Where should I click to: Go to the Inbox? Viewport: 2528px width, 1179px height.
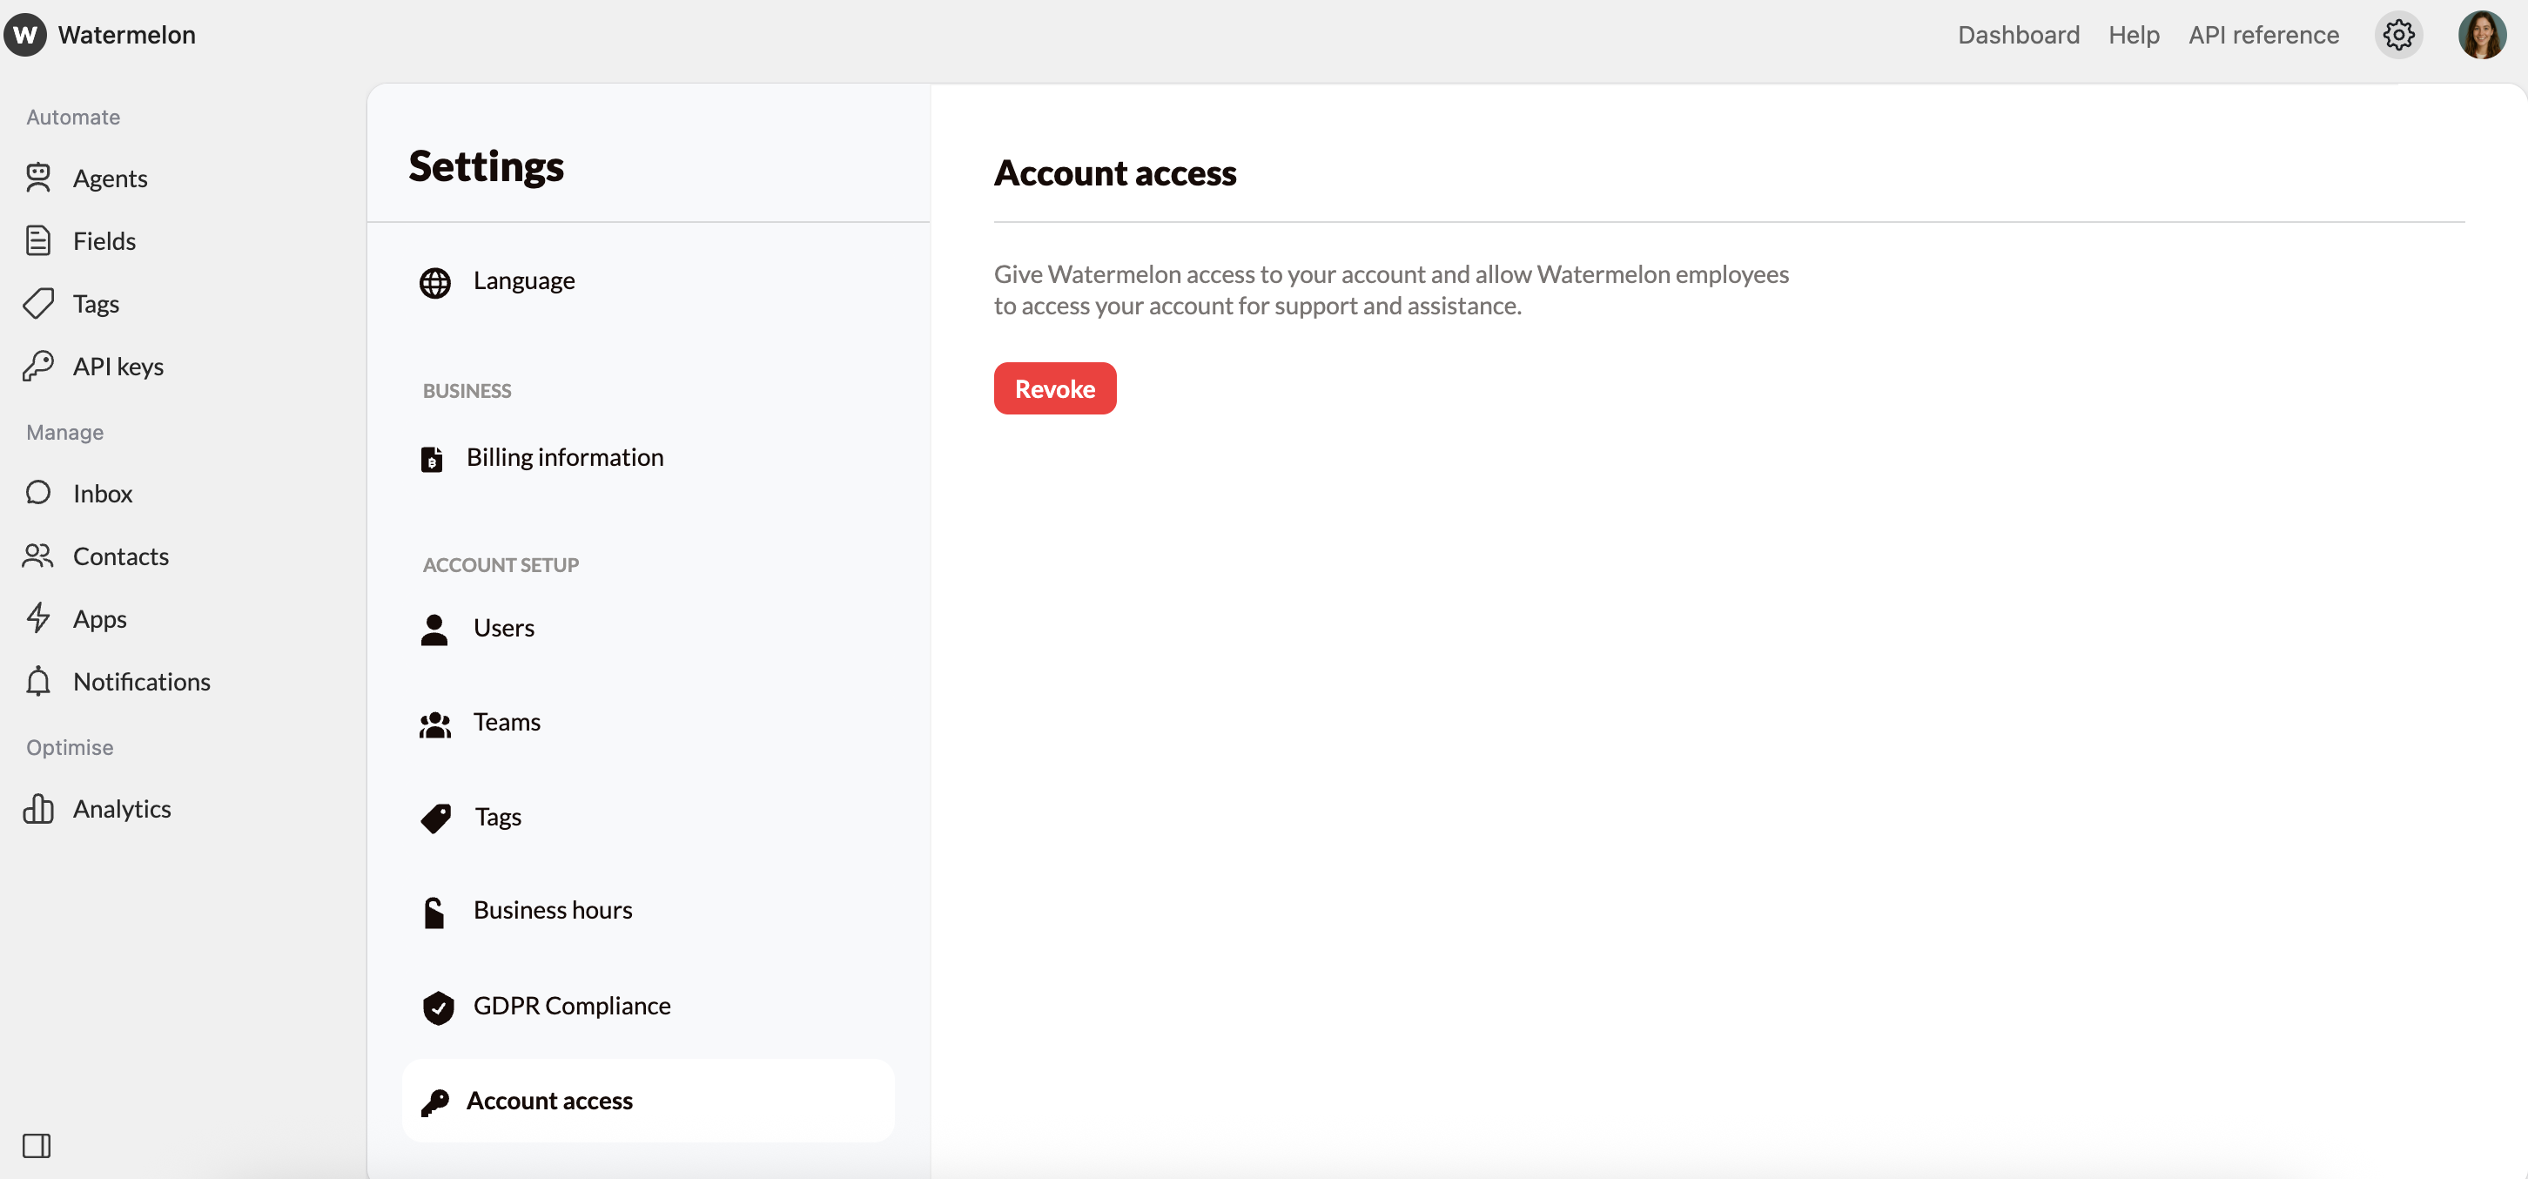coord(102,494)
